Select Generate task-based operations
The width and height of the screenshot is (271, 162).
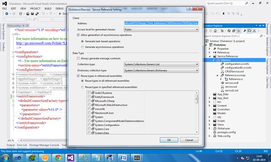click(82, 41)
